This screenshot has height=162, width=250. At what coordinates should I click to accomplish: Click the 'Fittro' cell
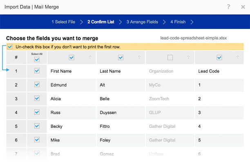tap(121, 127)
